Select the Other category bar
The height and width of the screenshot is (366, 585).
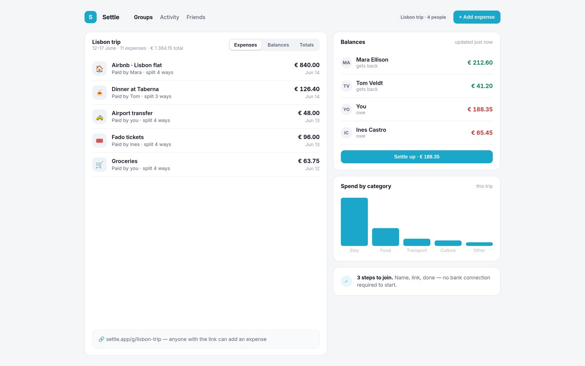coord(479,244)
